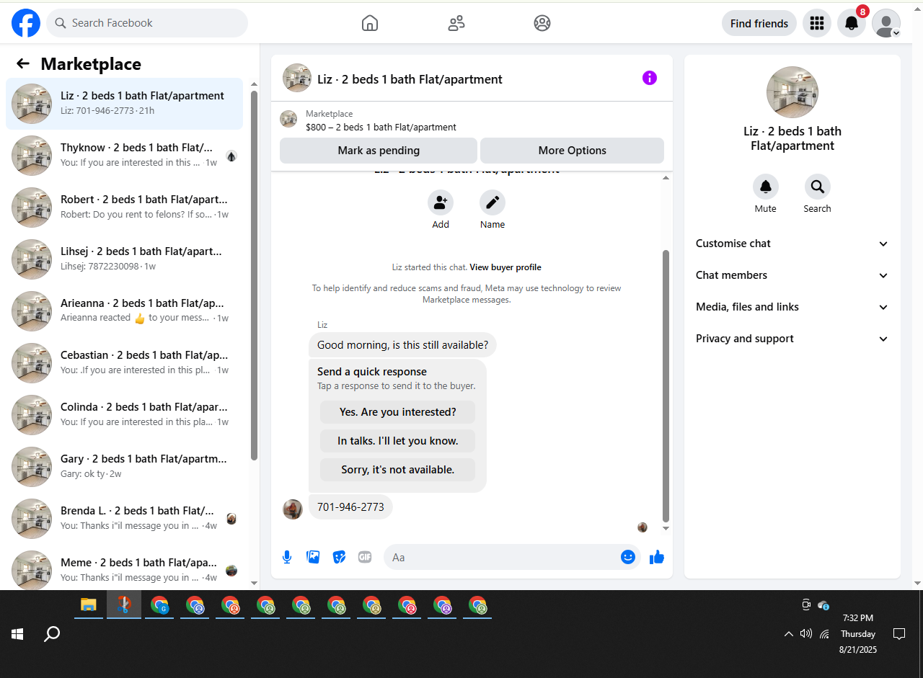
Task: Search in conversation magnifier icon
Action: [818, 187]
